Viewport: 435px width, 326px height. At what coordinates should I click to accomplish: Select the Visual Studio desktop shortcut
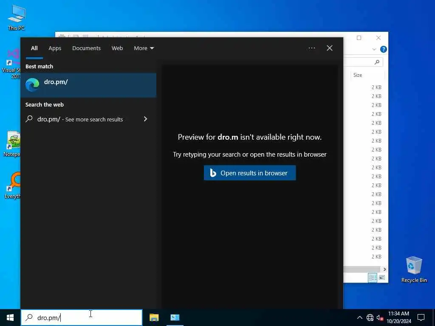pyautogui.click(x=11, y=64)
